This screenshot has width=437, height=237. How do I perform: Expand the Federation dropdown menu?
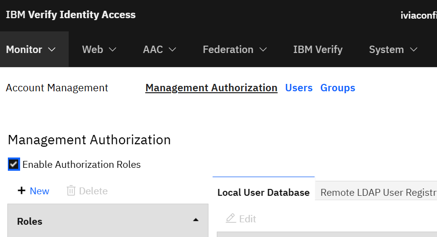coord(234,50)
